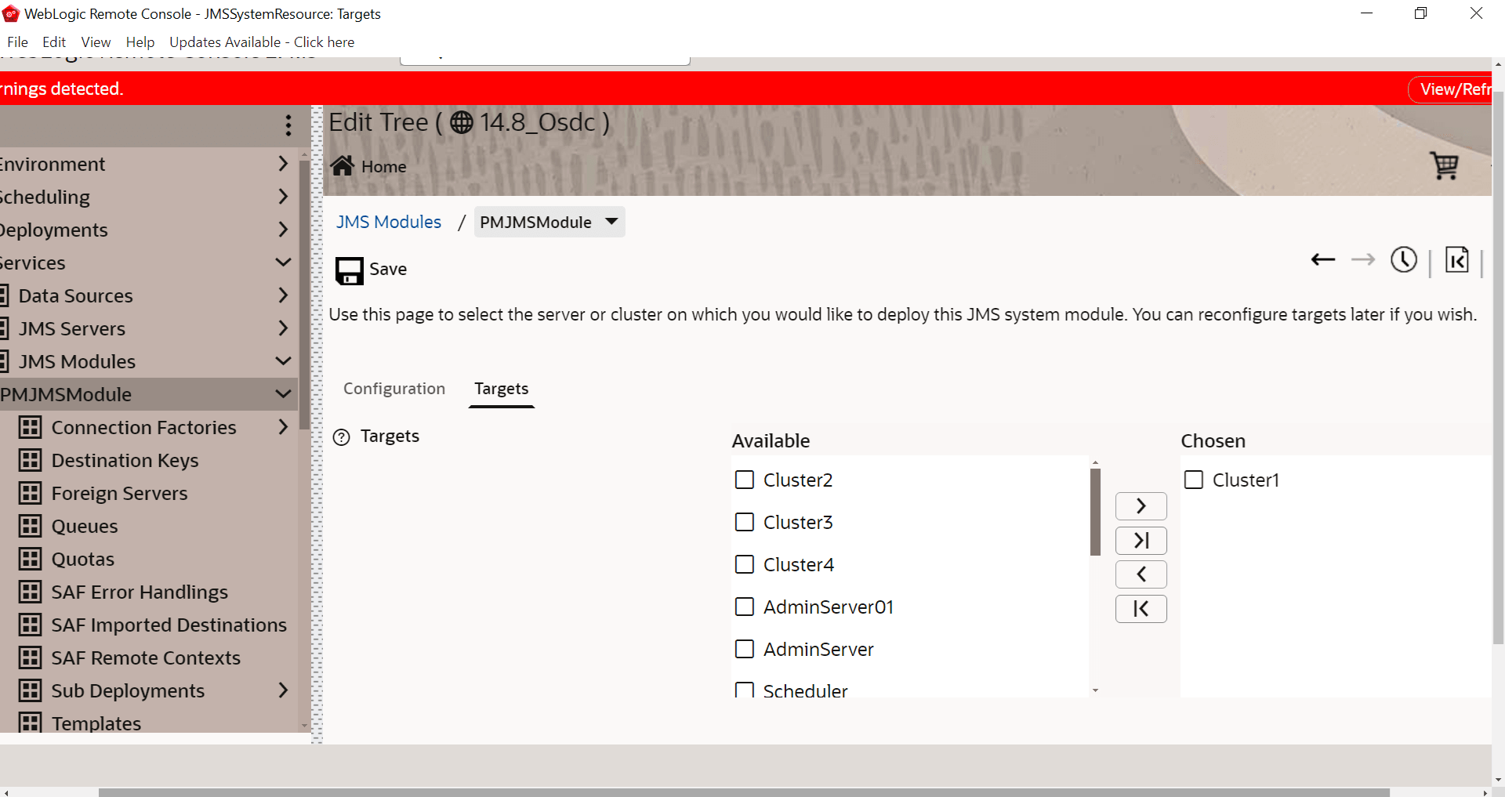1505x797 pixels.
Task: Open the View menu
Action: tap(96, 42)
